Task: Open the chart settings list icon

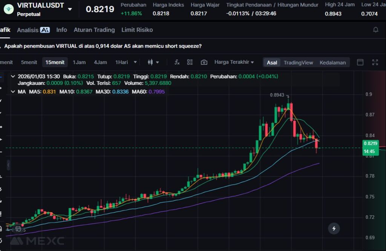Action: [x=190, y=62]
